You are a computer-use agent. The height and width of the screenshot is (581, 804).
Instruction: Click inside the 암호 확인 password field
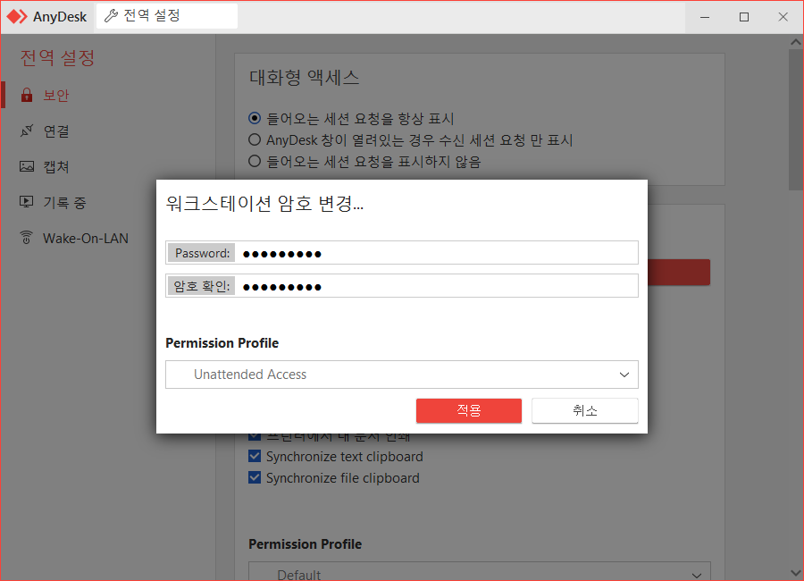(402, 285)
